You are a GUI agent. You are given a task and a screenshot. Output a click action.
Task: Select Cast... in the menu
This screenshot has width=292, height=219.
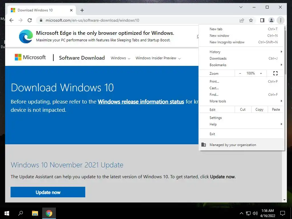point(241,88)
